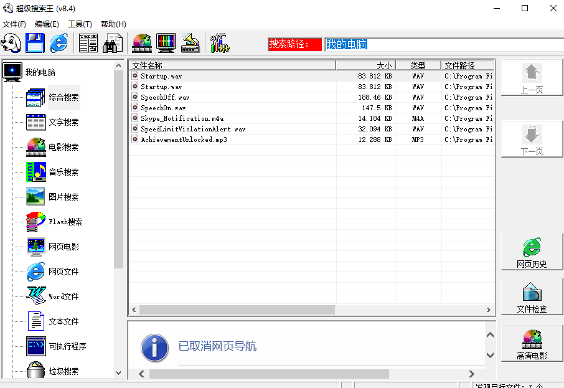Click the 可执行程序 command prompt icon
Viewport: 564px width, 388px height.
coord(36,346)
